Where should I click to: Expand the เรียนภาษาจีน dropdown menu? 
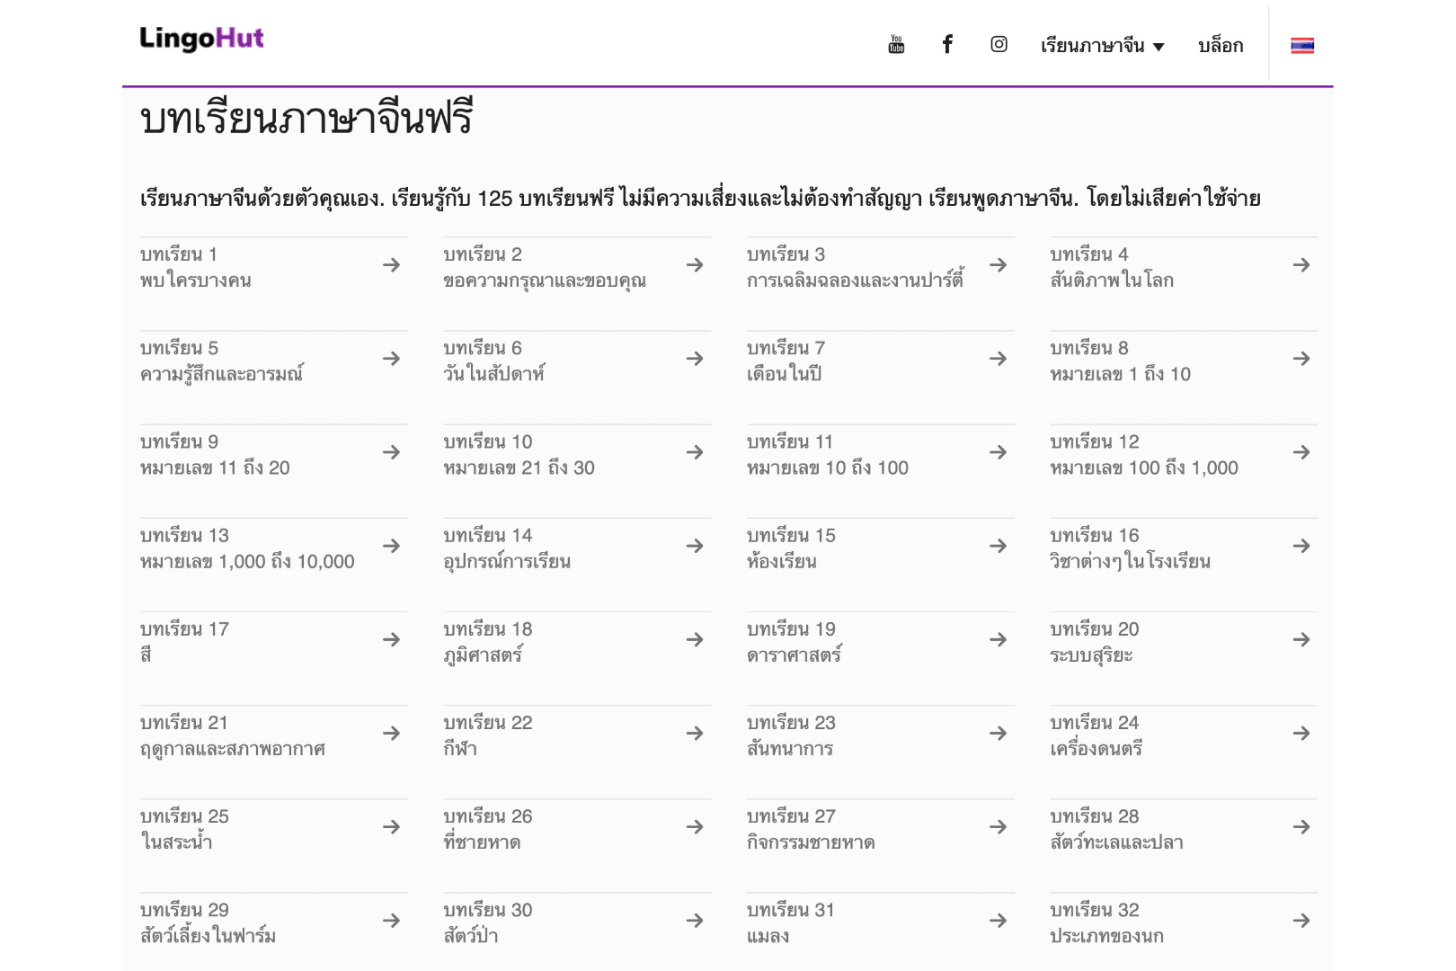coord(1102,46)
